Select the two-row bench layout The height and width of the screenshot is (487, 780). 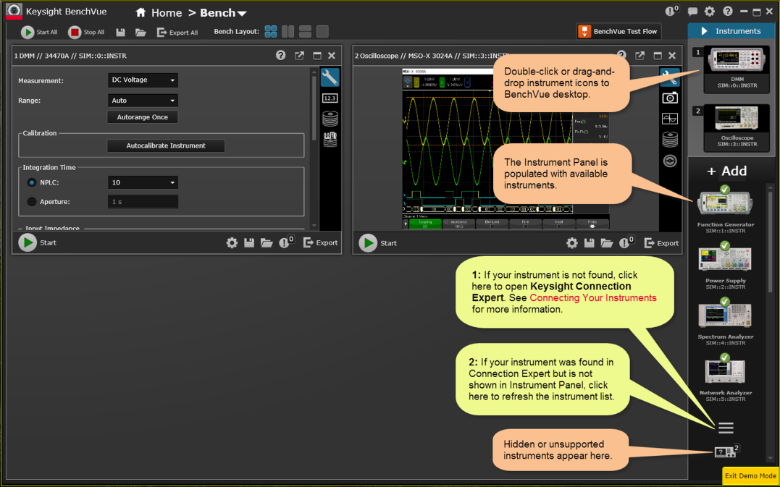305,32
